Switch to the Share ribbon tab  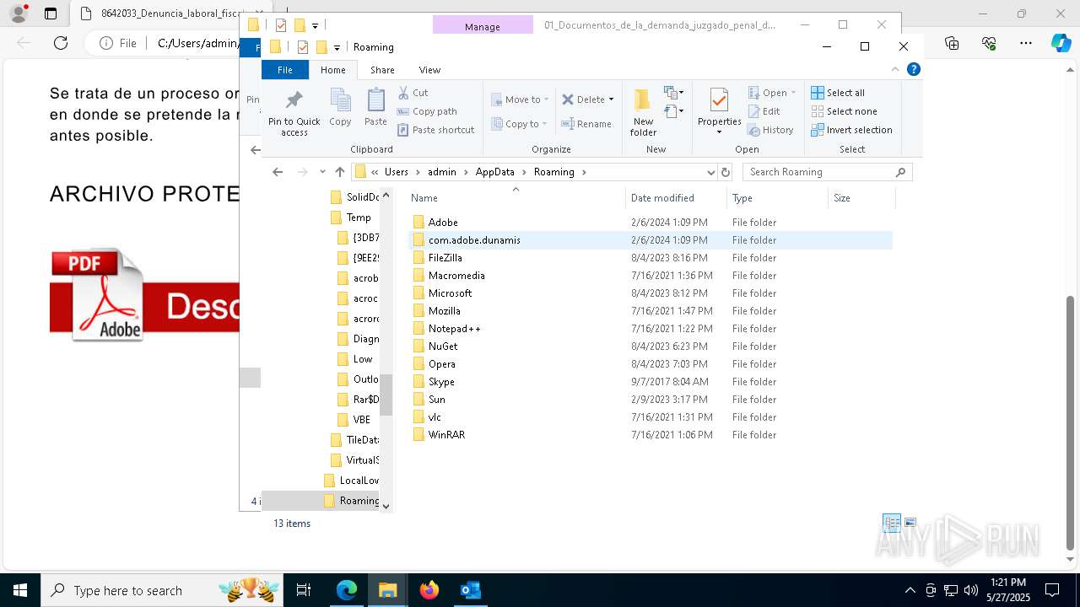[x=382, y=70]
